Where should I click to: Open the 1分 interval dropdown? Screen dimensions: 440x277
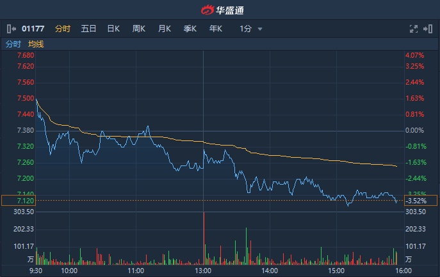click(251, 29)
